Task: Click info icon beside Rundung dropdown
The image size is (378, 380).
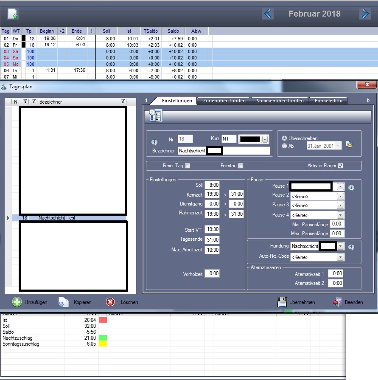Action: tap(351, 247)
